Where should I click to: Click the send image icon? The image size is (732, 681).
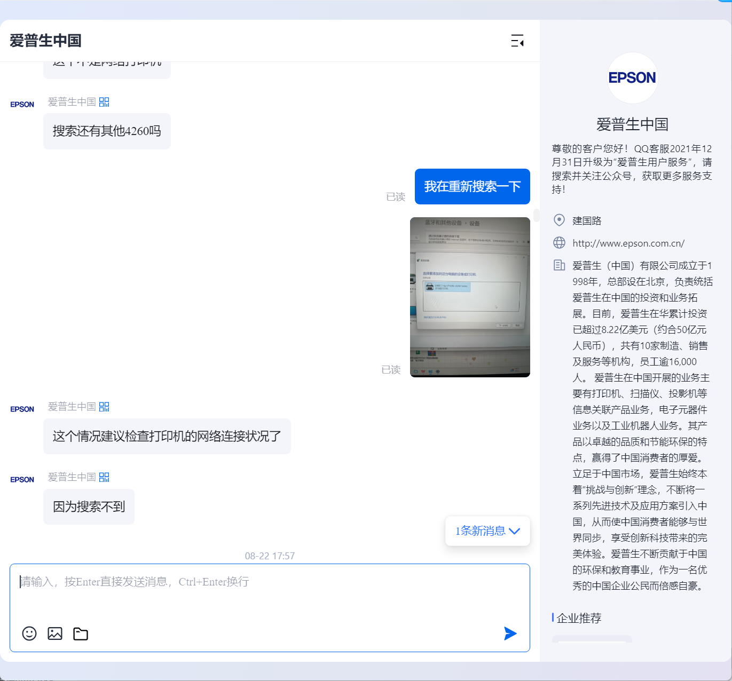click(x=55, y=634)
